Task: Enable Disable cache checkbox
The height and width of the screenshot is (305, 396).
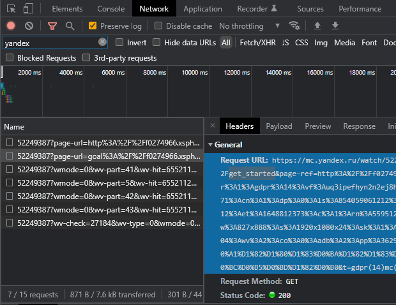Action: pyautogui.click(x=158, y=26)
